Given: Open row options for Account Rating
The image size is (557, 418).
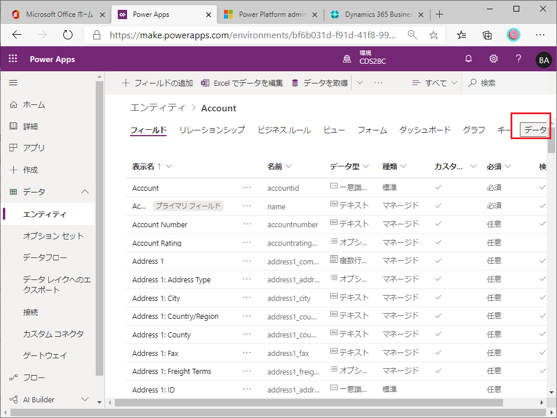Looking at the screenshot, I should [247, 242].
